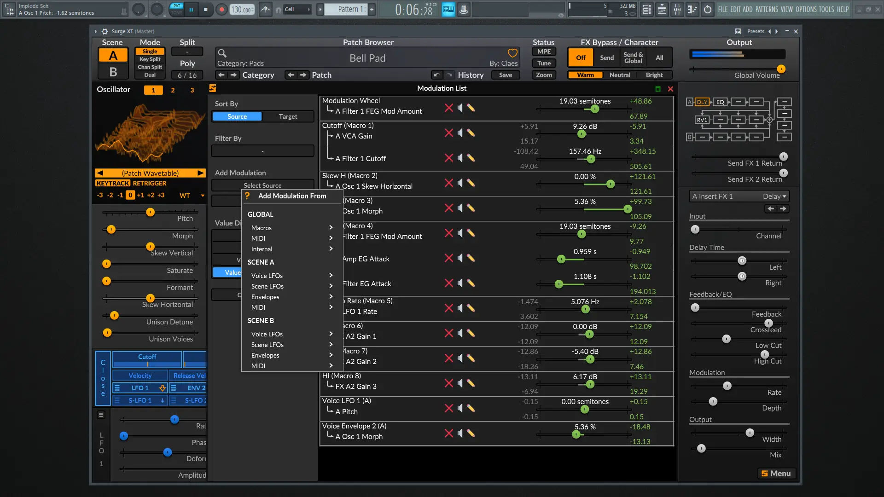Click the patch search magnifier icon

pyautogui.click(x=222, y=53)
